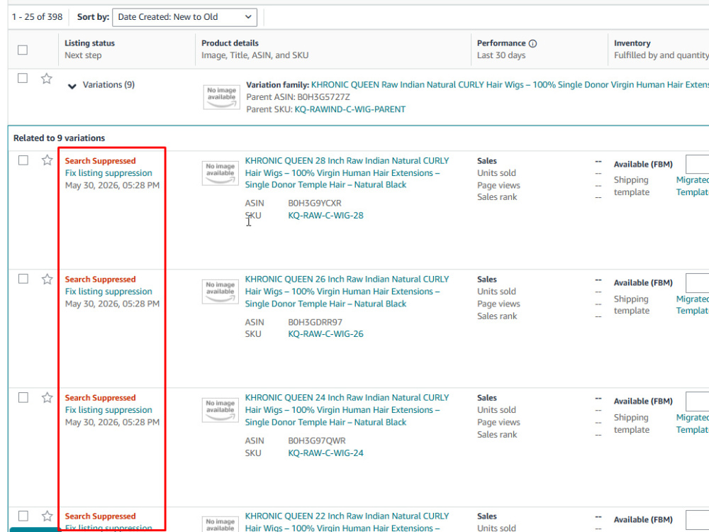Click the quantity field for KQ-RAW-C-WIG-28
This screenshot has width=709, height=532.
pyautogui.click(x=697, y=165)
